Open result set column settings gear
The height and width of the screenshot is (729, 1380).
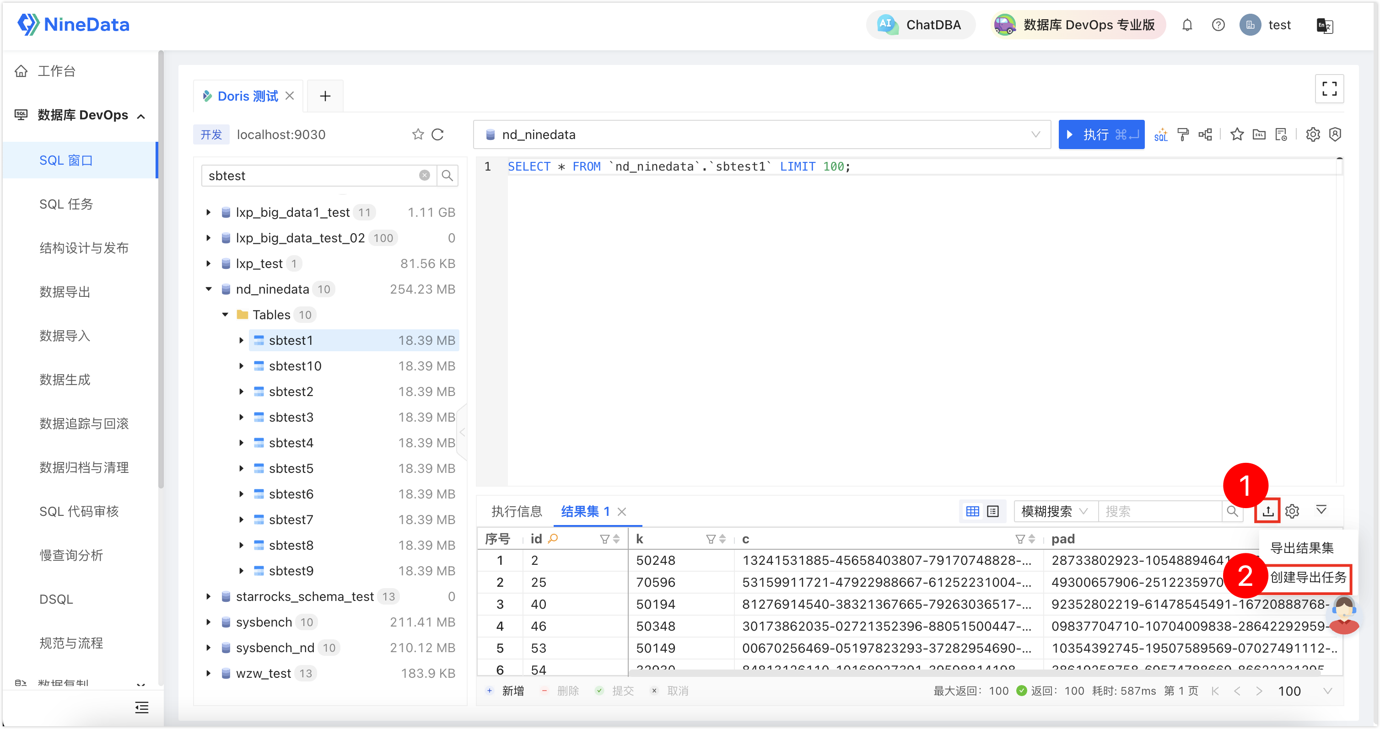[1292, 511]
